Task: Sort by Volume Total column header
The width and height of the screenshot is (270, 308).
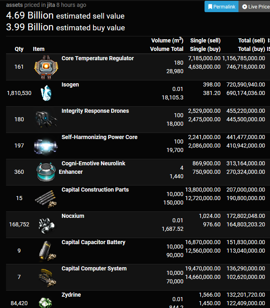Action: pos(167,49)
